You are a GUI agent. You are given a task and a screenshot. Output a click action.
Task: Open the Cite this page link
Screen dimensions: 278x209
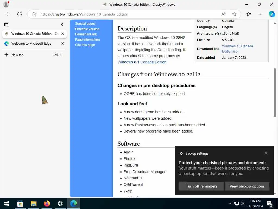(x=85, y=45)
